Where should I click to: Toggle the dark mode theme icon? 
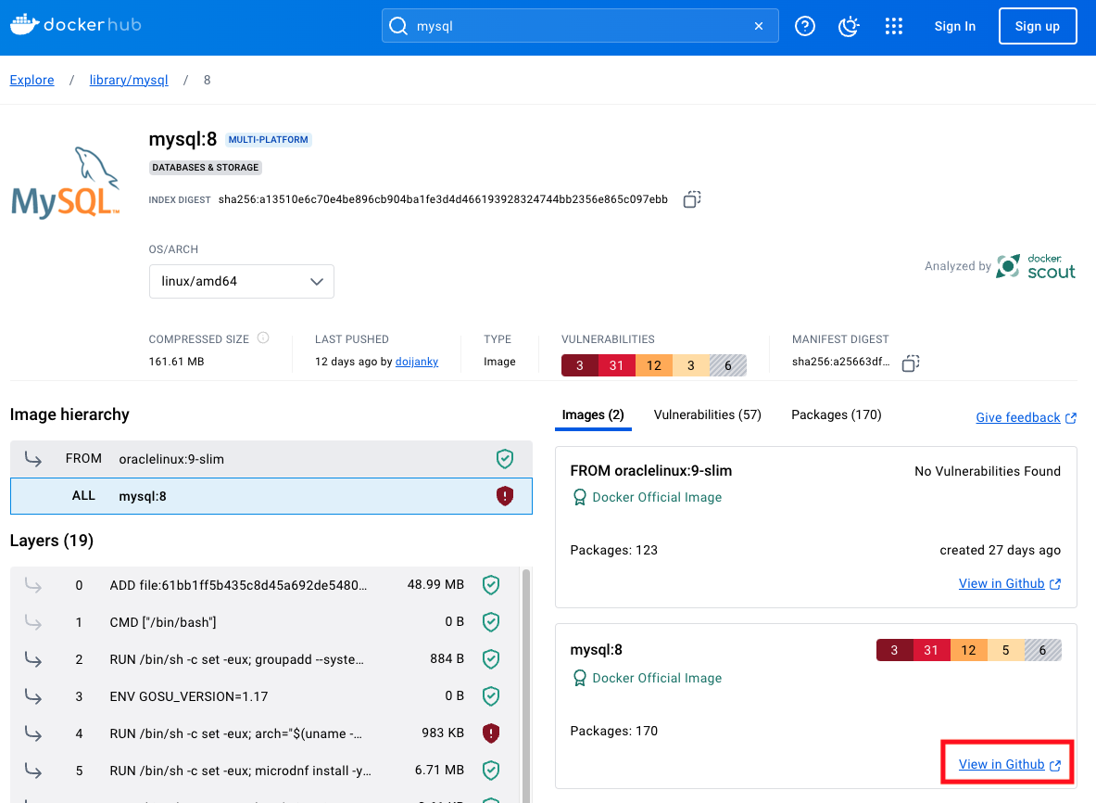849,26
